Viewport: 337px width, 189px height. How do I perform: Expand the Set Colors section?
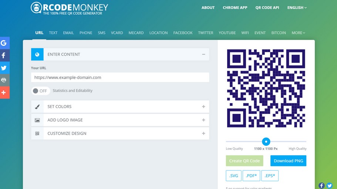tap(203, 107)
